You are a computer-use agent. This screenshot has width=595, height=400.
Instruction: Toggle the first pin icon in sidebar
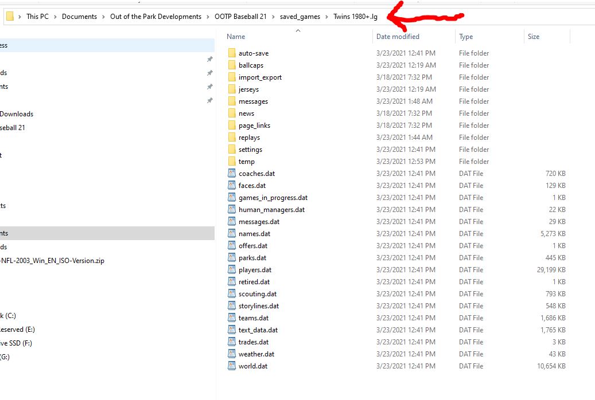(x=209, y=59)
